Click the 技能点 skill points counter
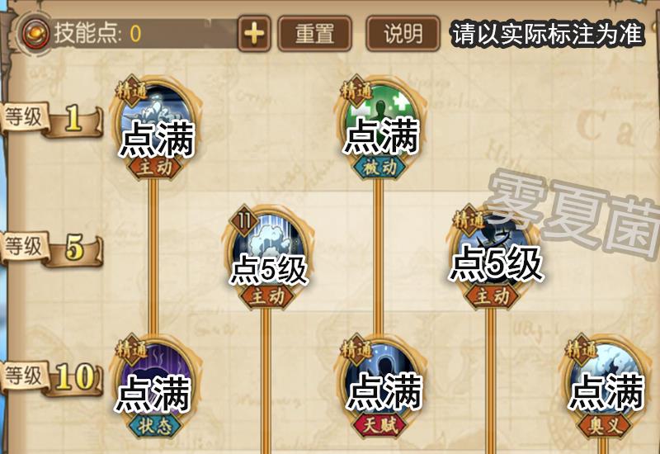The image size is (660, 454). point(97,34)
